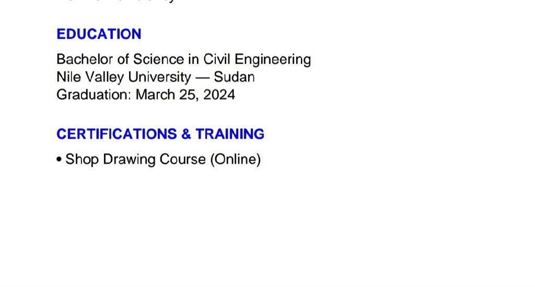Click the Graduation label text
This screenshot has width=535, height=287.
coord(94,95)
